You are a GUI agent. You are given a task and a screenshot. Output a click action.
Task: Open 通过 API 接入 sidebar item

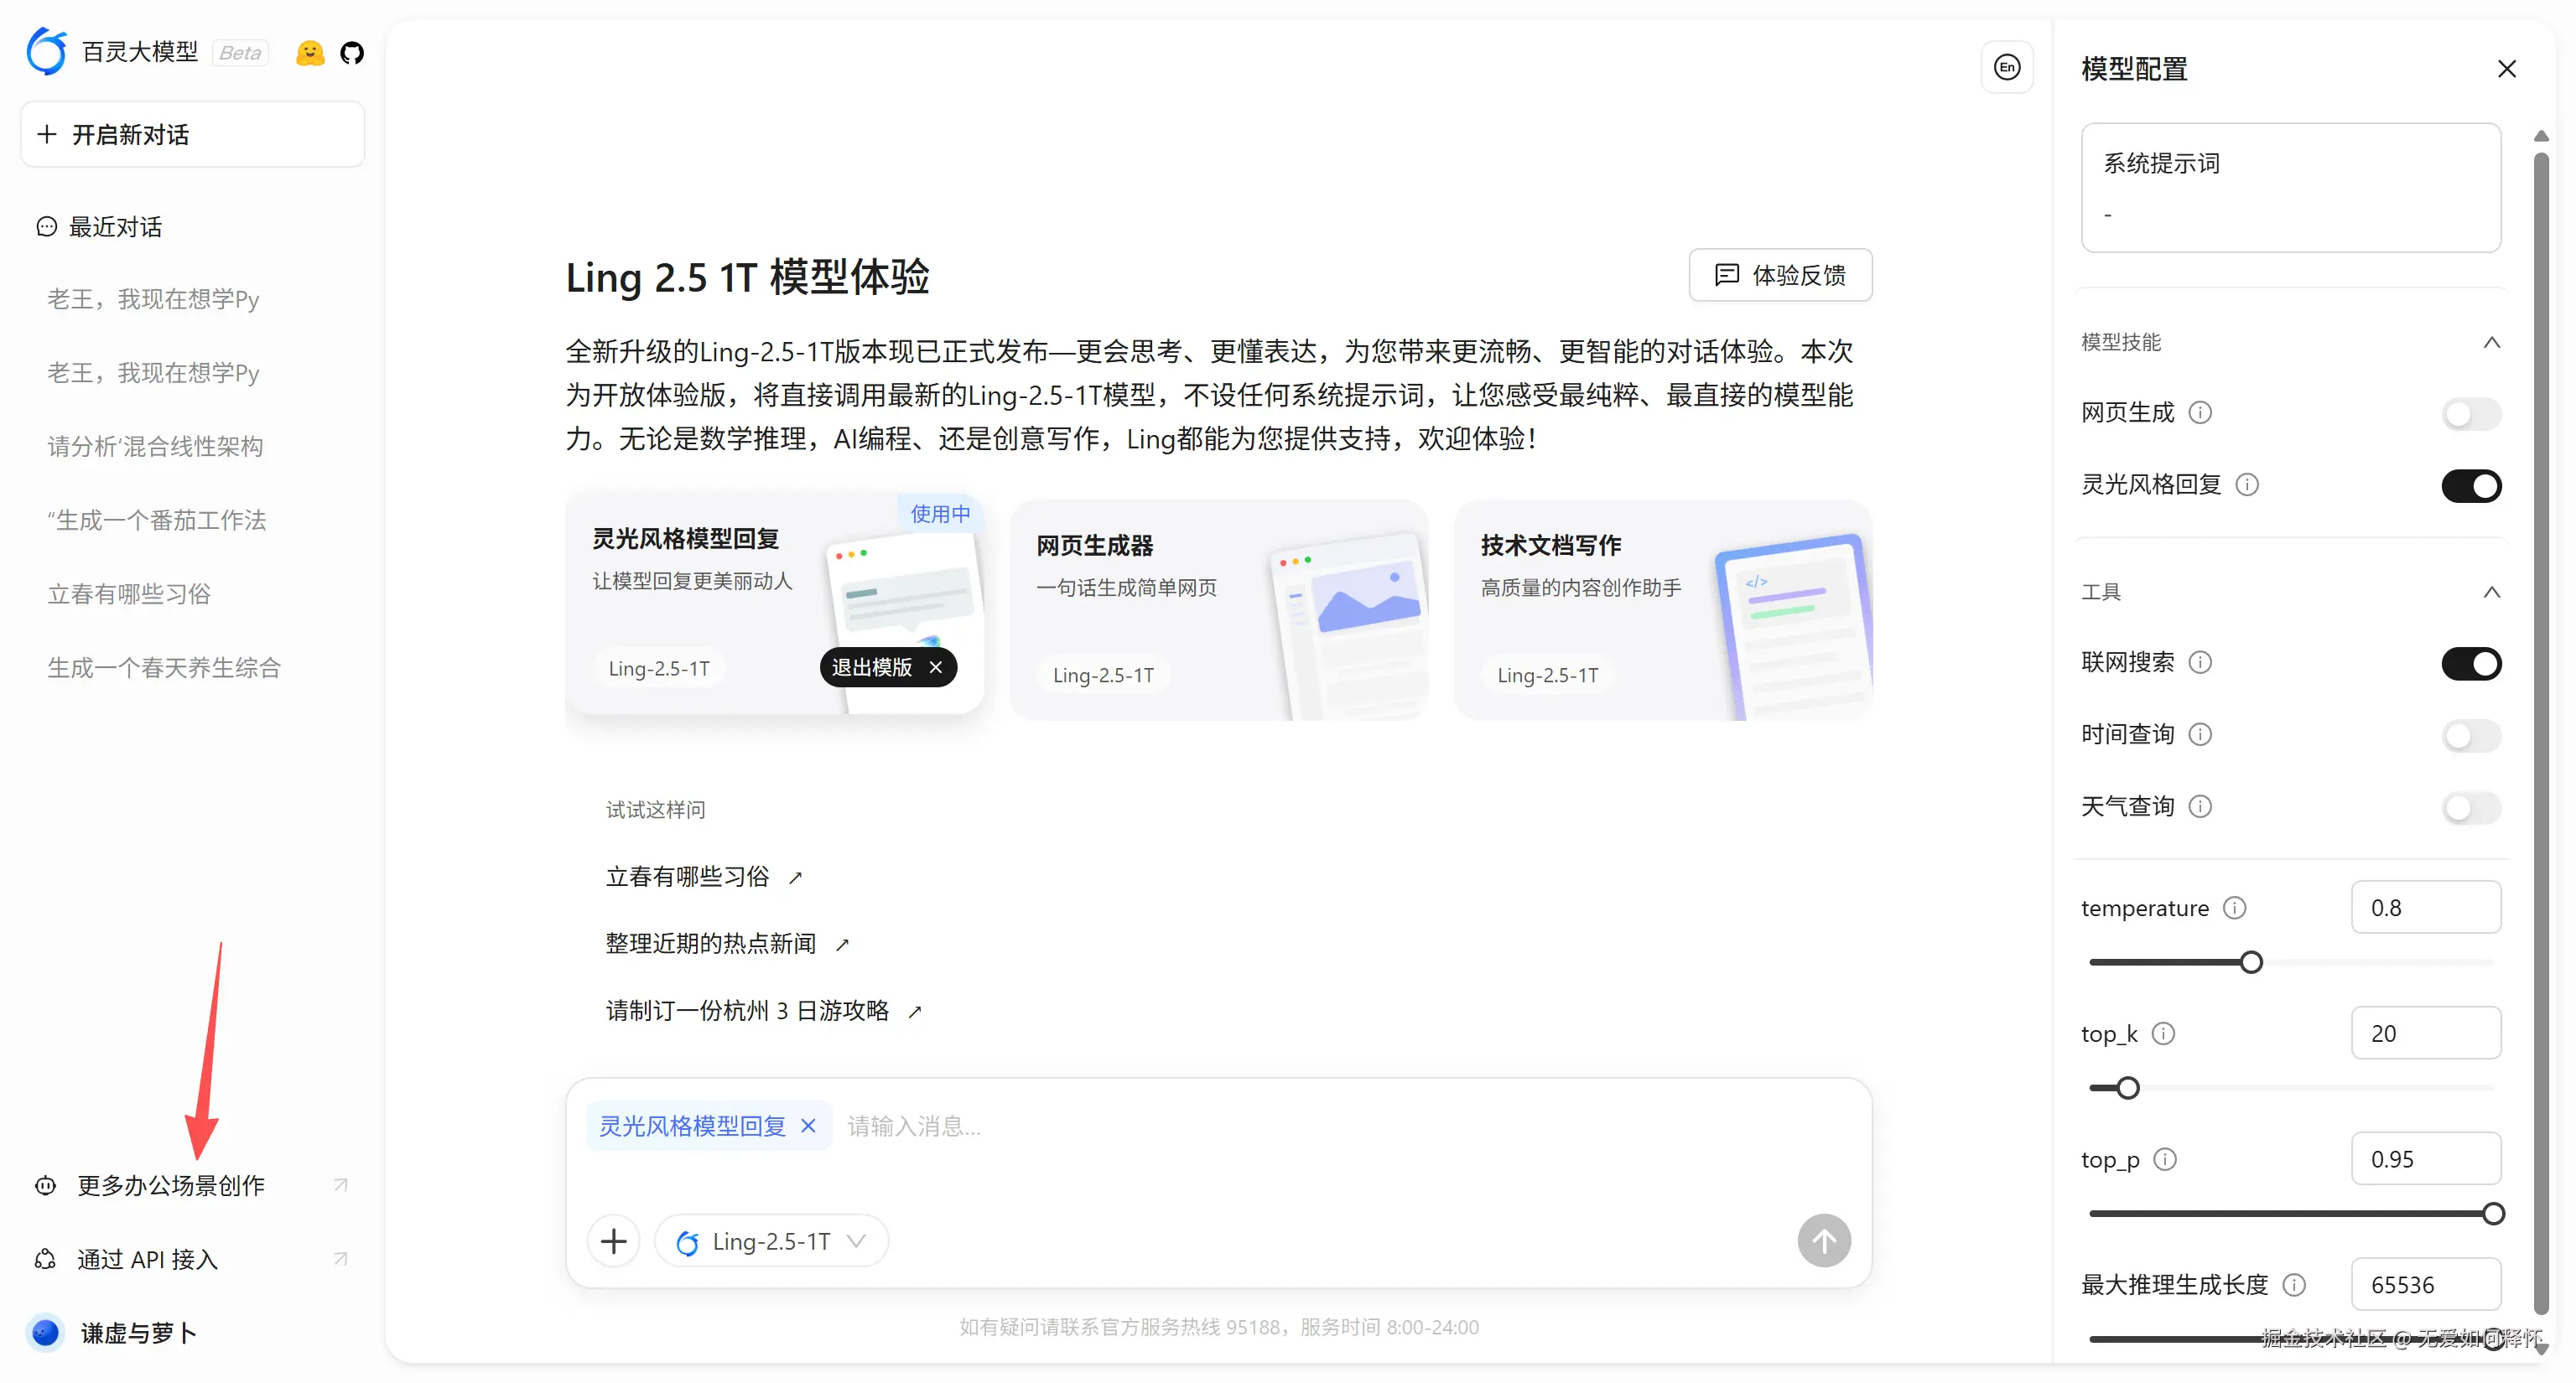tap(148, 1259)
